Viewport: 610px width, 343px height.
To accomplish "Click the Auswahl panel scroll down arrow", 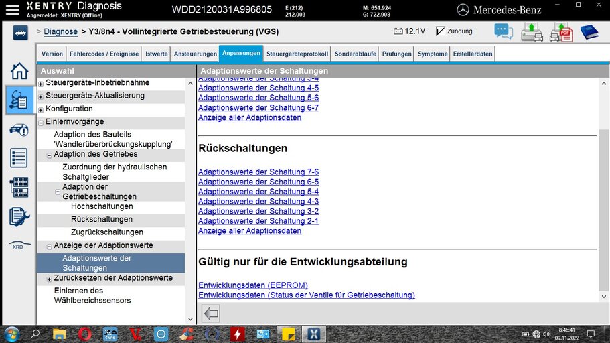I will pyautogui.click(x=190, y=319).
